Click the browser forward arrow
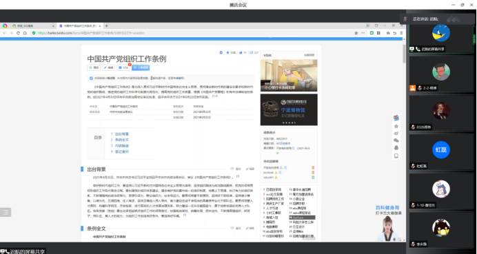Screen dimensions: 477x254 coord(11,33)
